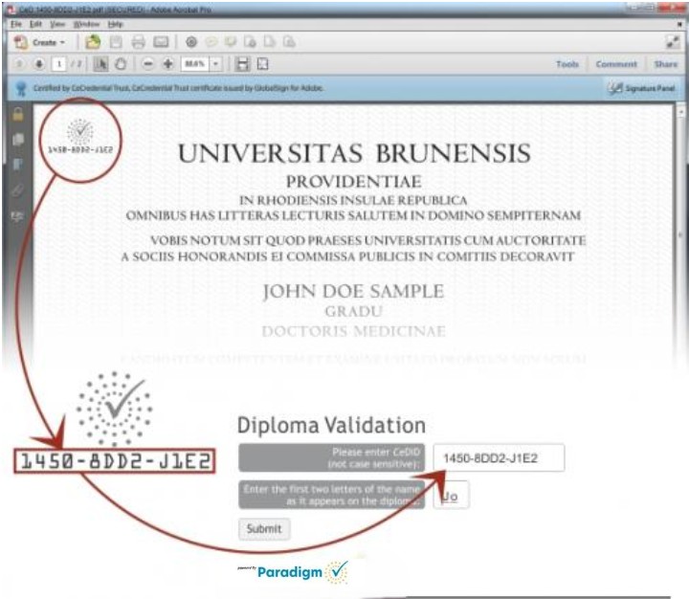Click the Save floppy disk icon
Viewport: 689px width, 599px height.
(x=116, y=42)
